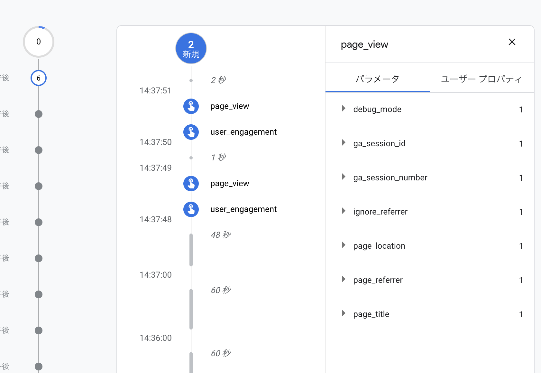This screenshot has height=373, width=541.
Task: Click the 48 秒 gap label
Action: [x=221, y=235]
